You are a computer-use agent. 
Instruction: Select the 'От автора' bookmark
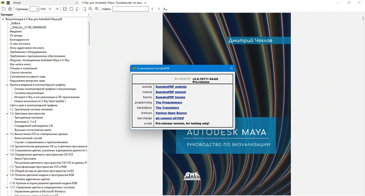pyautogui.click(x=16, y=36)
